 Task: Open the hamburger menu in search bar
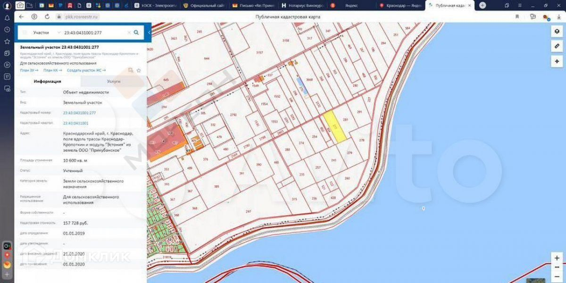click(25, 33)
